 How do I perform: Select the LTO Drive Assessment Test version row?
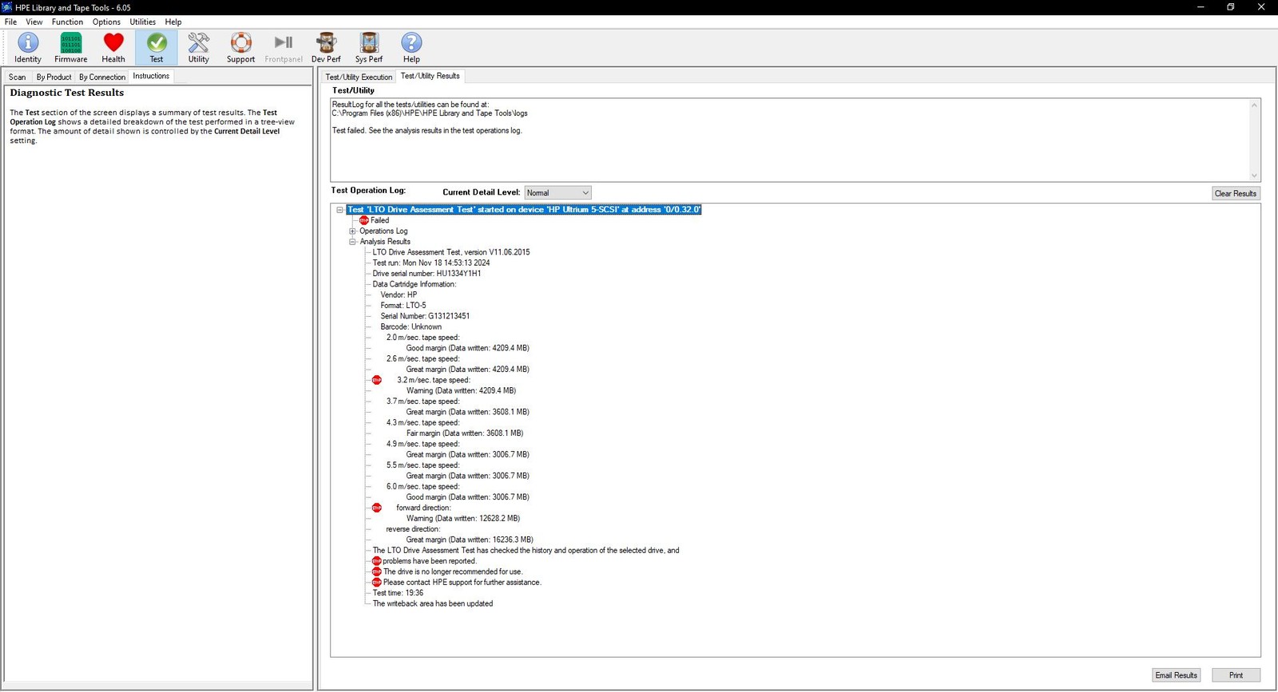click(451, 252)
